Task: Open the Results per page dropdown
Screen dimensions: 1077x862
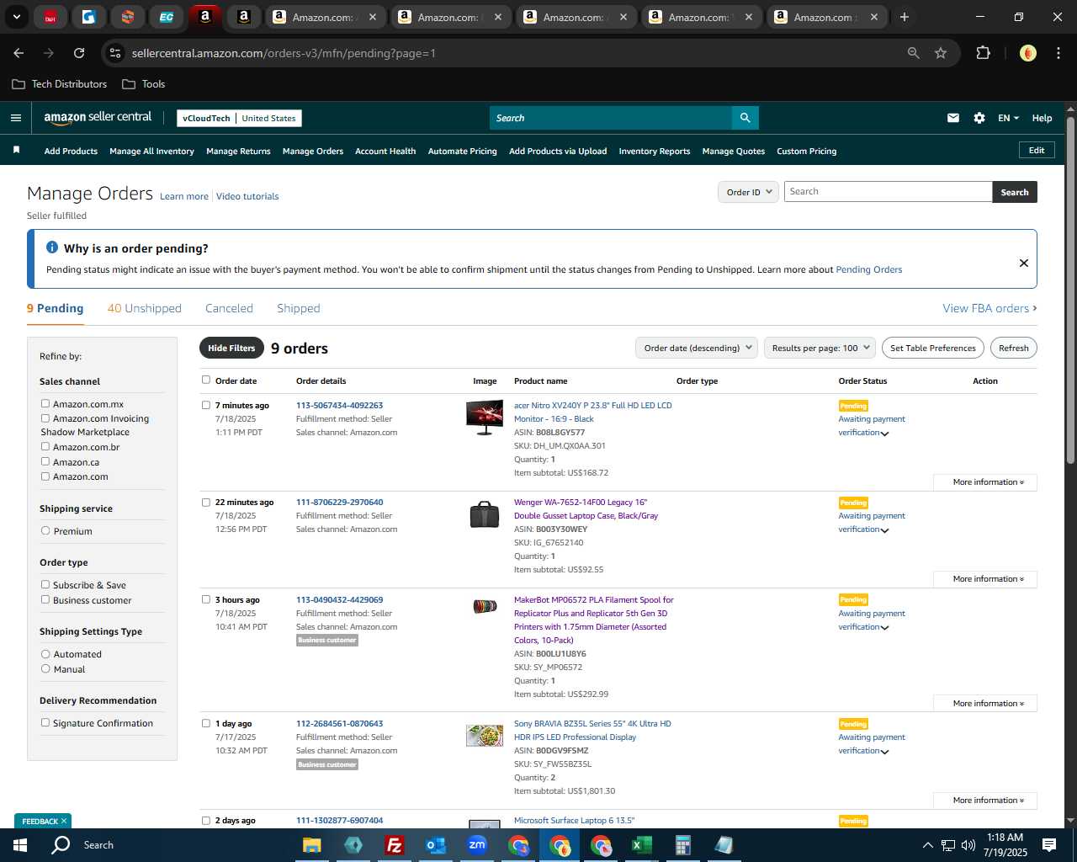Action: (x=820, y=348)
